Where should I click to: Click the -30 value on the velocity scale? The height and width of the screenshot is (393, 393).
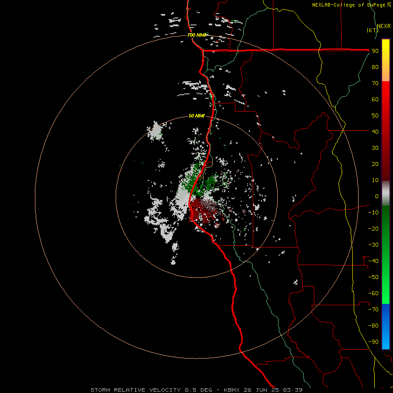point(373,245)
